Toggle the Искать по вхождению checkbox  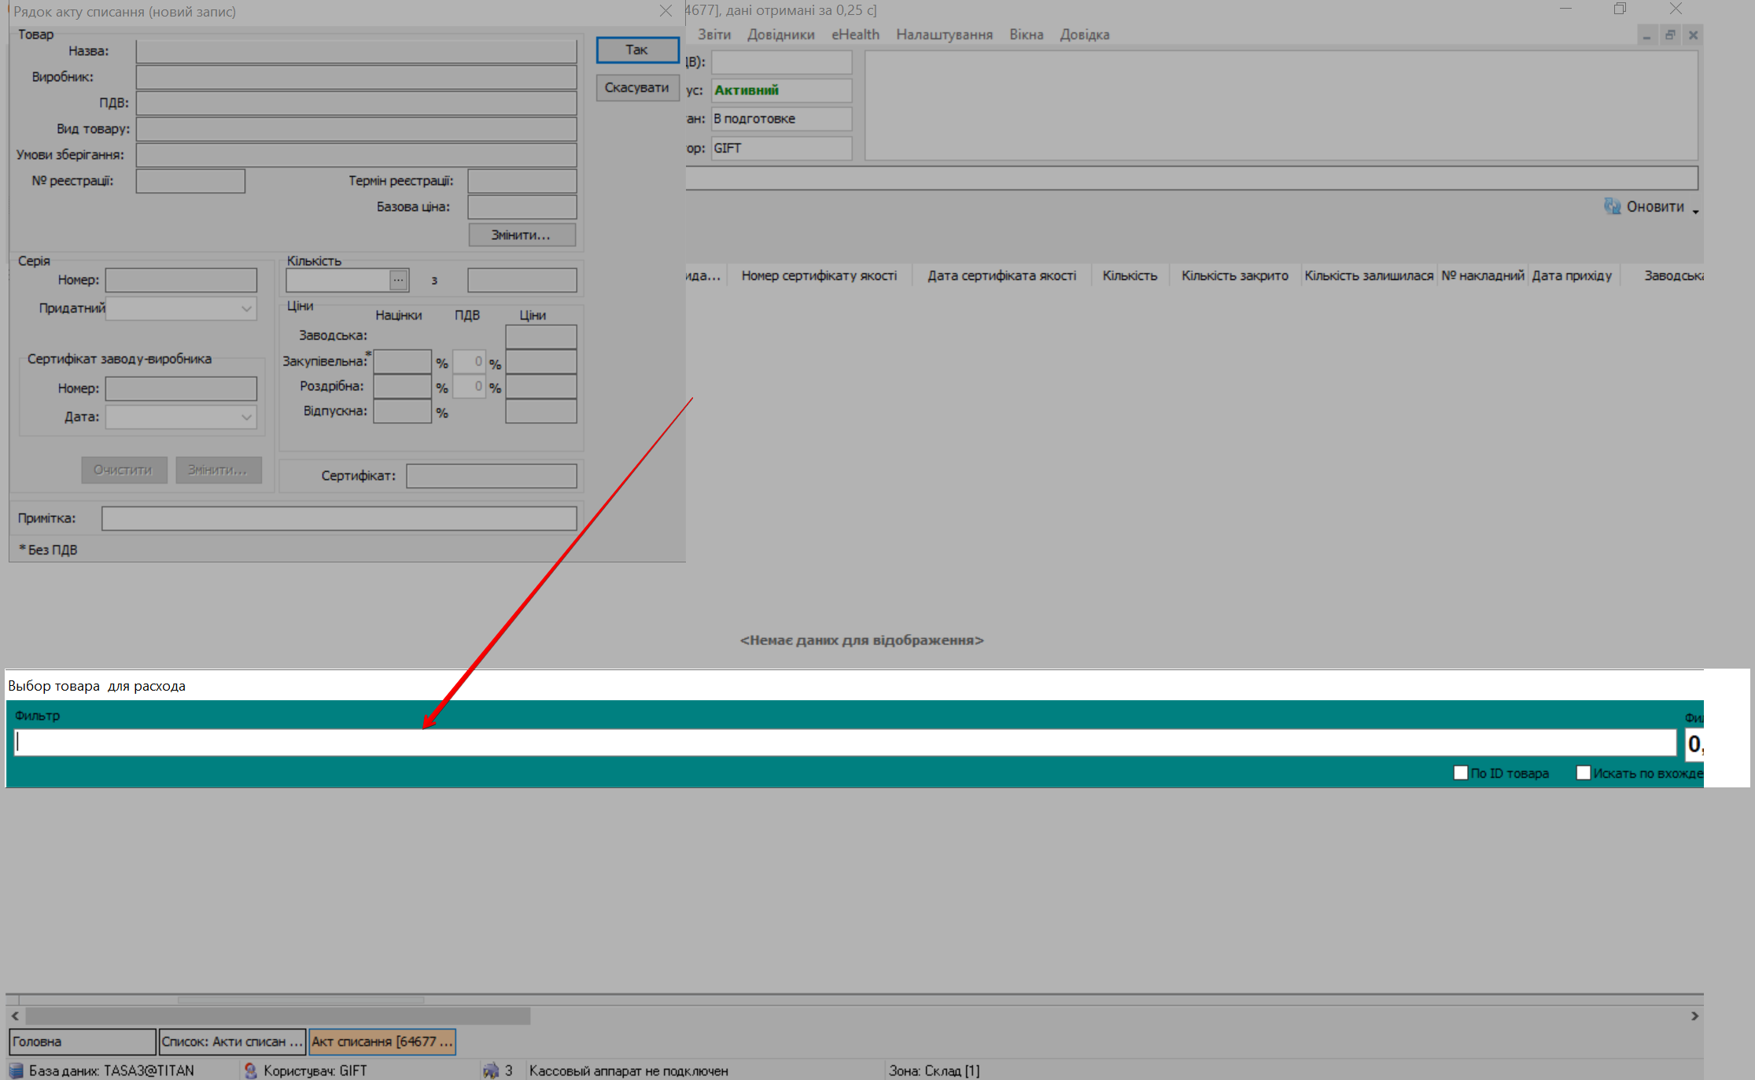pyautogui.click(x=1583, y=772)
